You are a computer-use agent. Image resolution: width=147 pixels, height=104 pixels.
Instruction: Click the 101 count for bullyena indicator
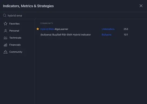[126, 35]
